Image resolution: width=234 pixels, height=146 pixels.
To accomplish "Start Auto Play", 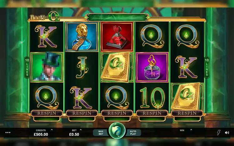I will coord(133,132).
